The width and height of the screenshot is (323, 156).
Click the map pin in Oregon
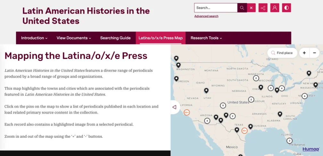tap(176, 79)
